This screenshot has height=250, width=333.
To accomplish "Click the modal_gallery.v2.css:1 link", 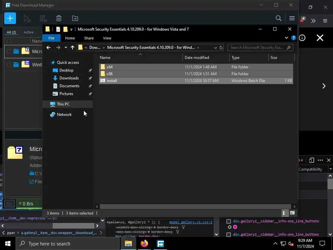I will point(191,222).
